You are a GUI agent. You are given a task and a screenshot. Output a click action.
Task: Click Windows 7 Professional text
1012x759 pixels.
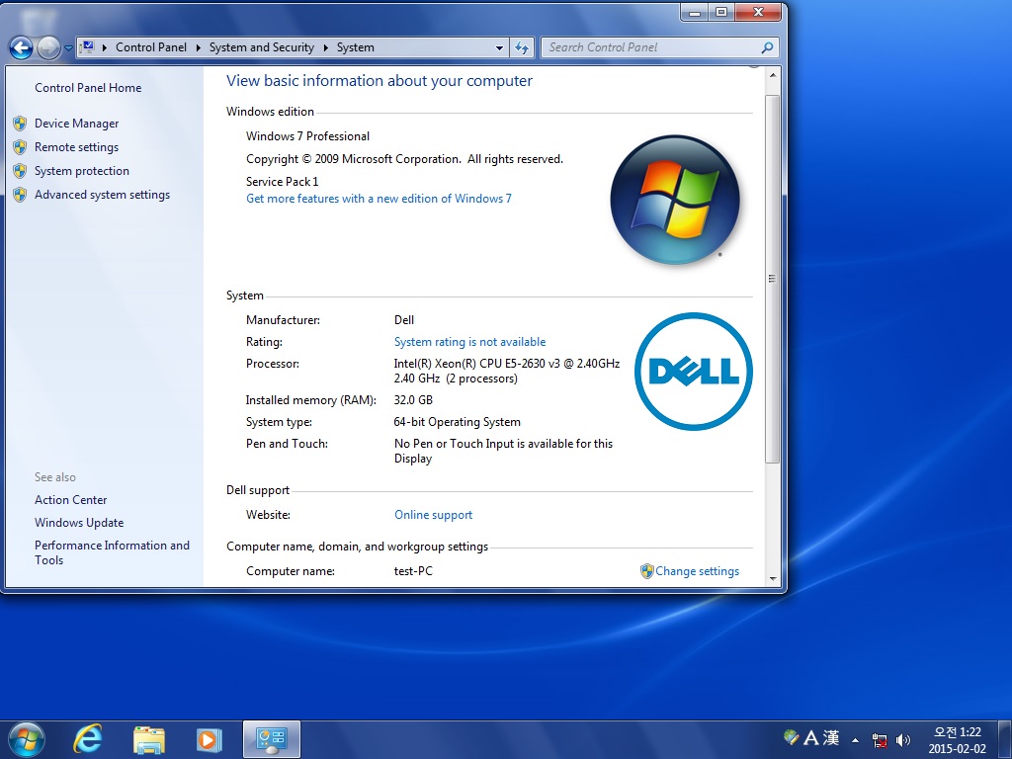point(308,136)
